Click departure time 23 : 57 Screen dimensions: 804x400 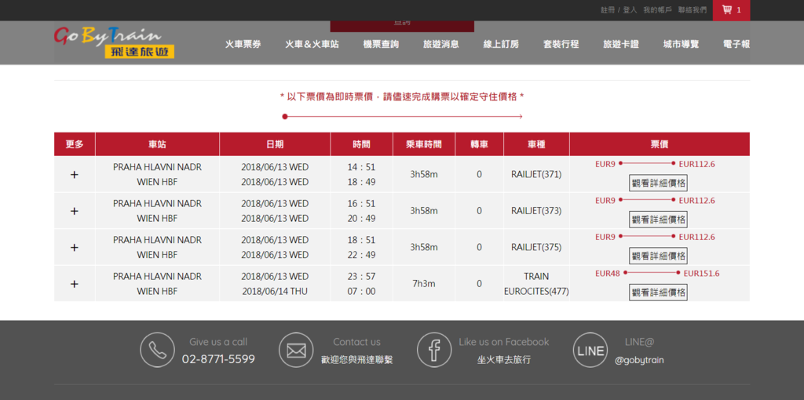tap(361, 277)
